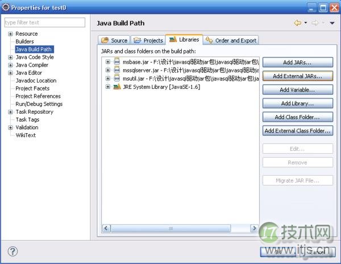The height and width of the screenshot is (264, 341).
Task: Select Java Compiler tree item
Action: pyautogui.click(x=32, y=65)
